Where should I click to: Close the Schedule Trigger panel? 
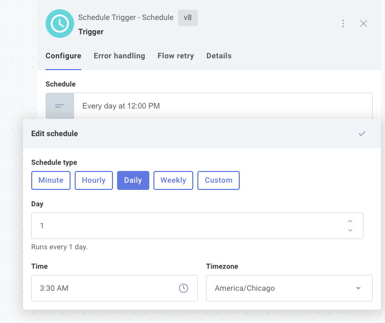pyautogui.click(x=364, y=24)
